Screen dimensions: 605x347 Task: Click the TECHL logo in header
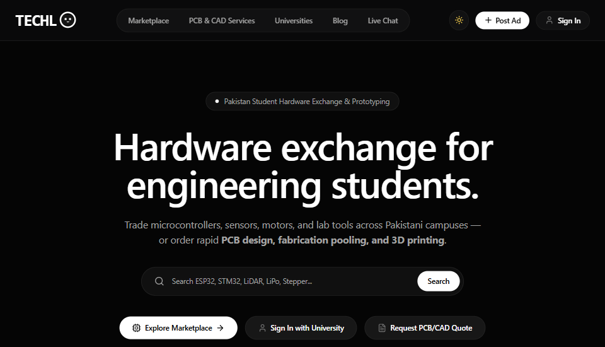pos(45,20)
